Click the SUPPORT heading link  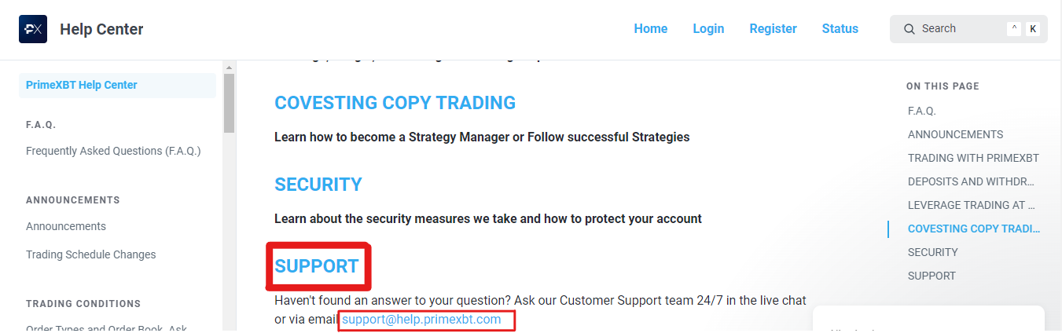317,266
